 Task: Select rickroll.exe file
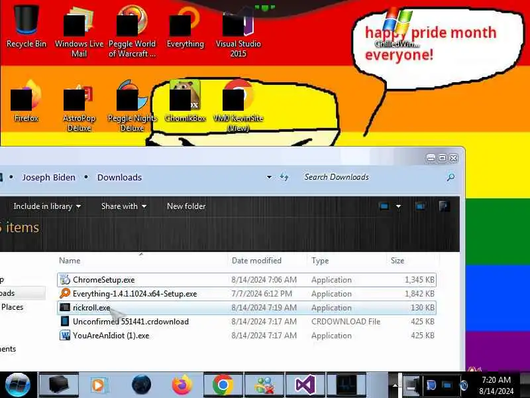click(x=246, y=308)
